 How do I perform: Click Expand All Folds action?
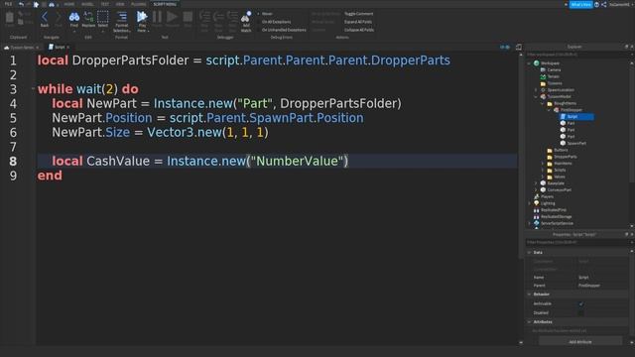[x=358, y=22]
